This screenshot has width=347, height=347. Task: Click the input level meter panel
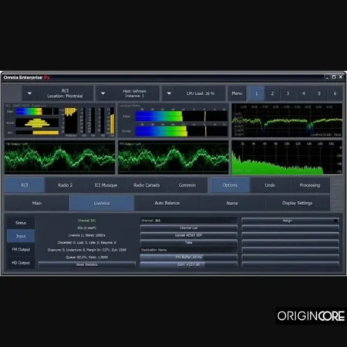click(59, 120)
